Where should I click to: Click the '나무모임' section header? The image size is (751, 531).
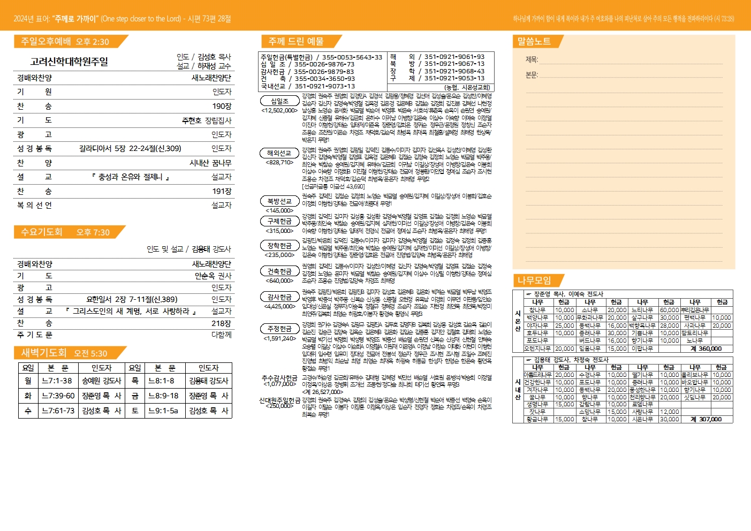[539, 280]
